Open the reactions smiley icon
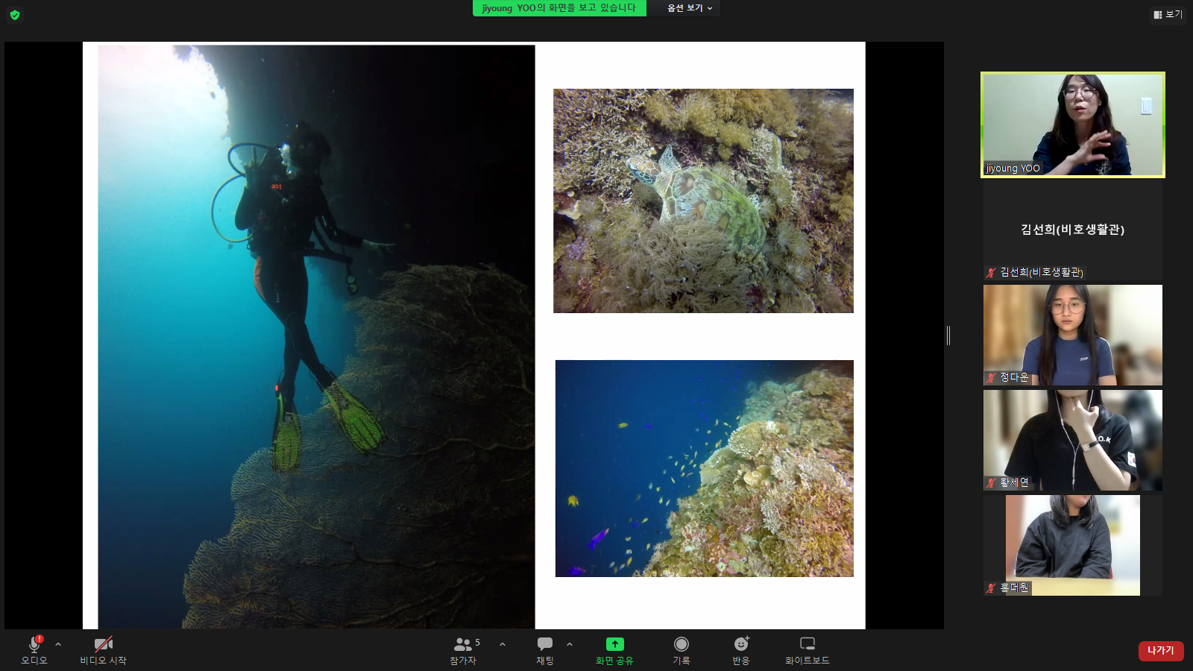1193x671 pixels. tap(740, 644)
